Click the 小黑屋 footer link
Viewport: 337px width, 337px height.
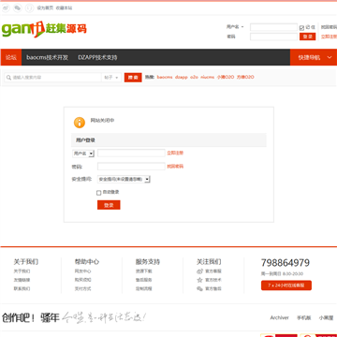[x=326, y=317]
